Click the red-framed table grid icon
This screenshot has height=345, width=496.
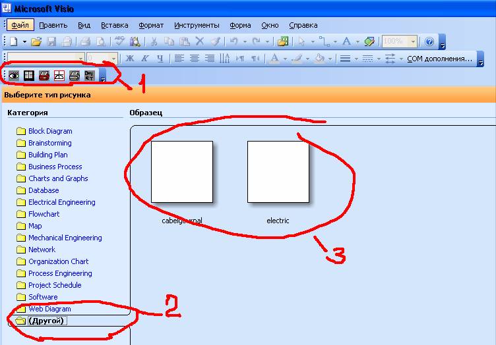tap(59, 76)
